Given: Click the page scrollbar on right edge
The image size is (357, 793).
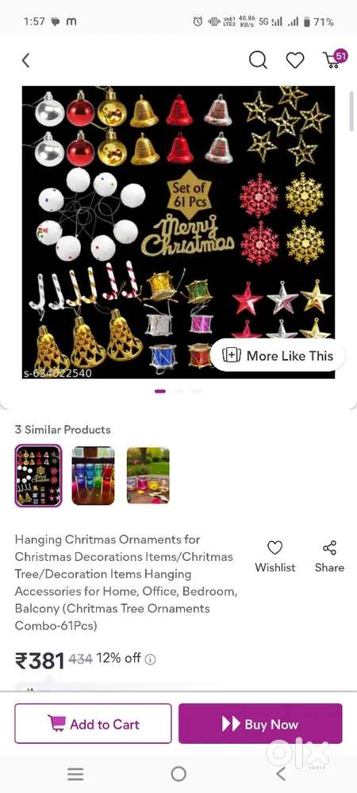Looking at the screenshot, I should 351,111.
